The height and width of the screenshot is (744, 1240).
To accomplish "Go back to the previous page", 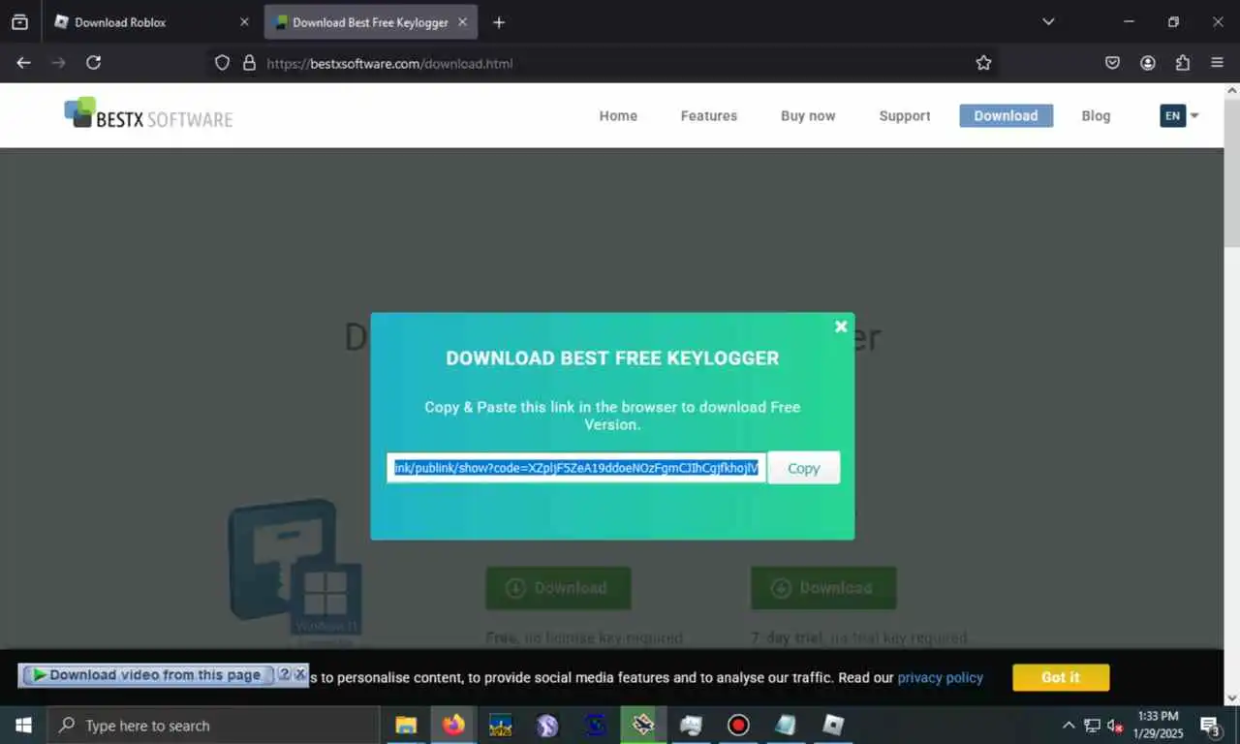I will click(x=24, y=63).
